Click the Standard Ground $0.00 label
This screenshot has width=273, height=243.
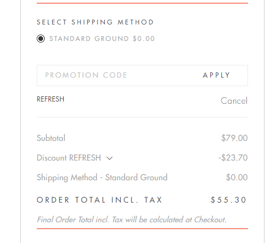tap(102, 39)
